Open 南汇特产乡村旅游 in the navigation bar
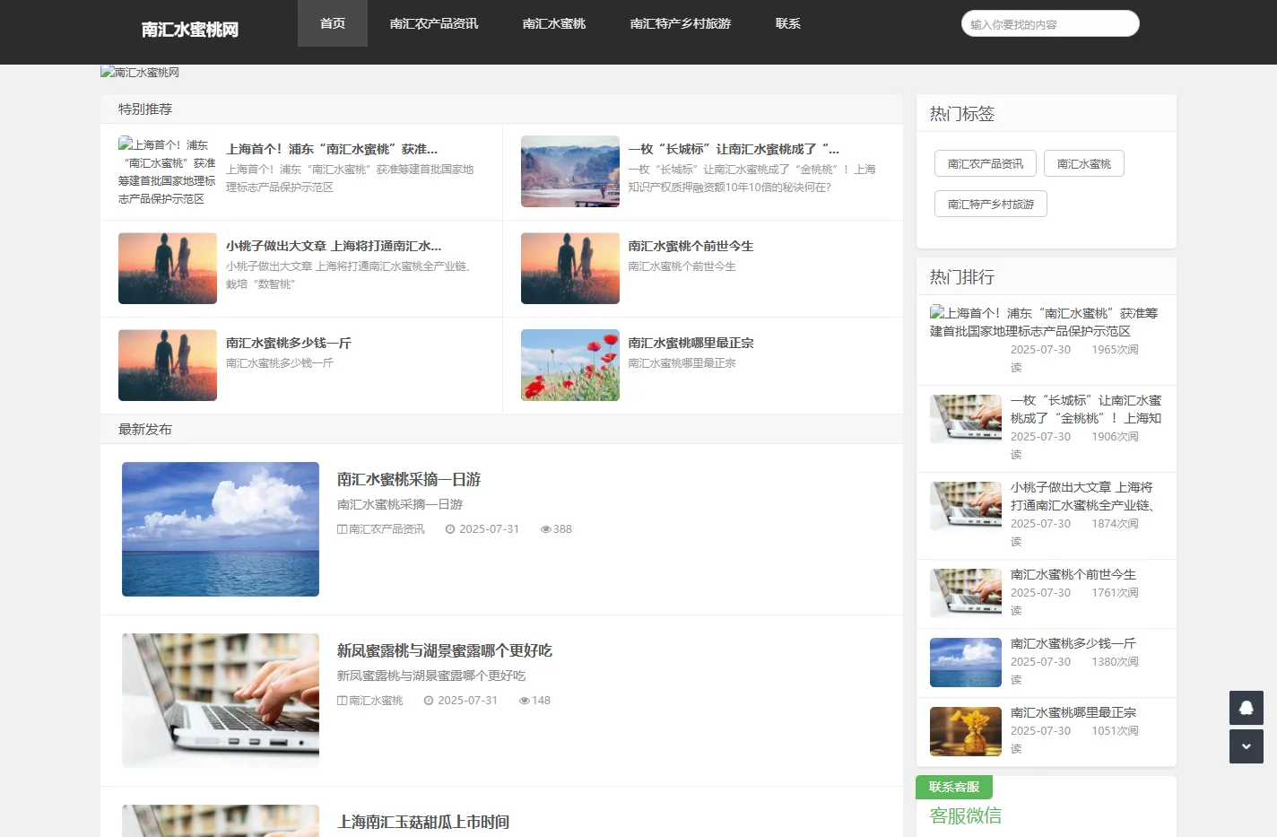The height and width of the screenshot is (837, 1277). (681, 23)
